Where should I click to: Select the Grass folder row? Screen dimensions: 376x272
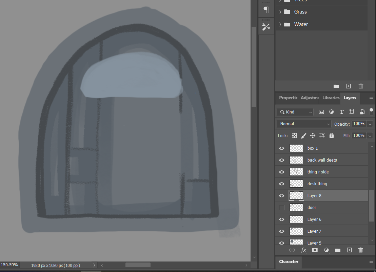click(x=321, y=12)
